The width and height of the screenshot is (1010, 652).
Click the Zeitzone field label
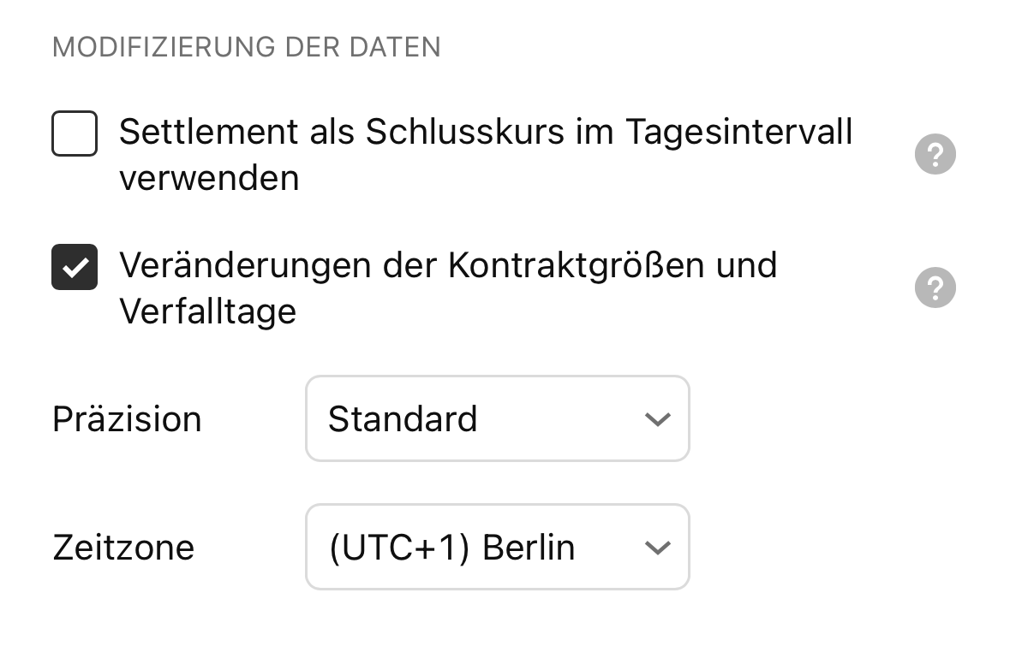point(123,548)
